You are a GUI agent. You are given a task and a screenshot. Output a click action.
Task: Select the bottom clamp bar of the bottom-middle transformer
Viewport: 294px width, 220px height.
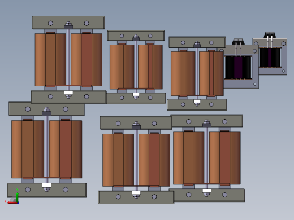point(136,197)
